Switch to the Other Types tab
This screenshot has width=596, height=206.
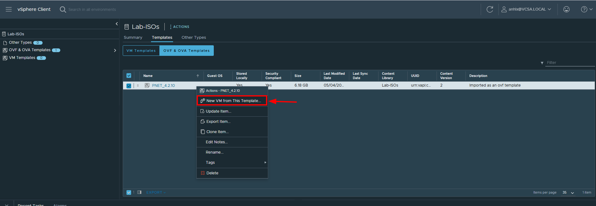[x=194, y=37]
